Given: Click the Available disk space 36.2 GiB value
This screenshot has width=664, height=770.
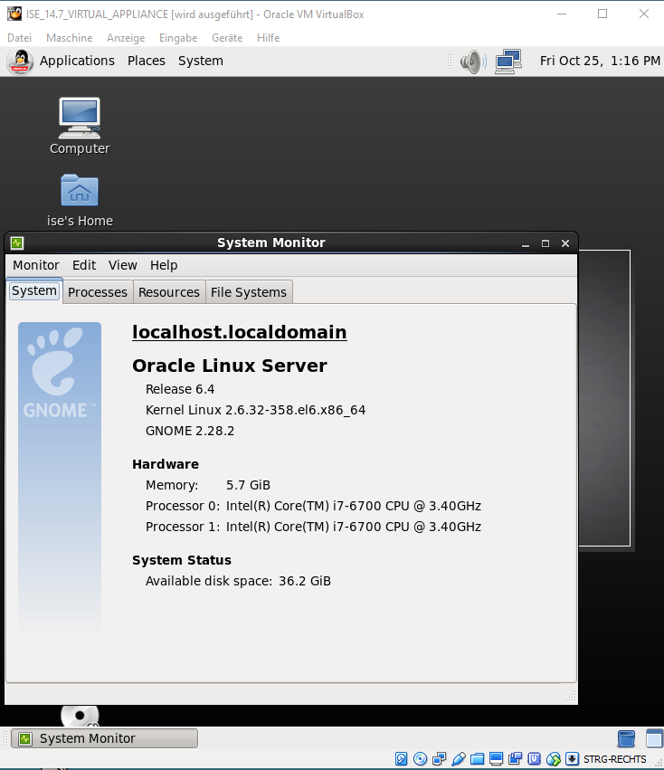Looking at the screenshot, I should [x=305, y=581].
